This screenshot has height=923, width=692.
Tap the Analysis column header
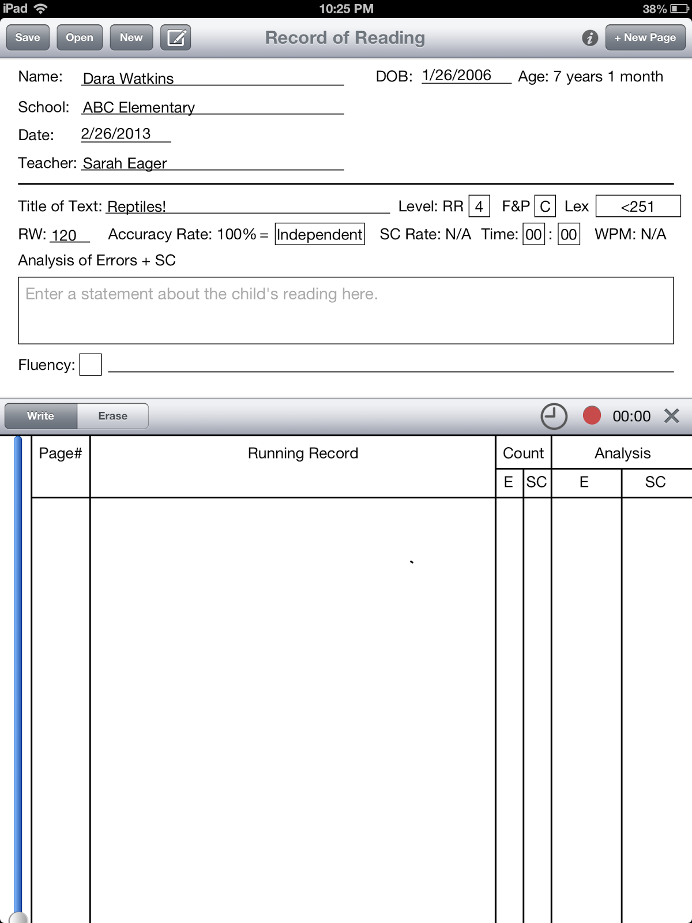(622, 453)
